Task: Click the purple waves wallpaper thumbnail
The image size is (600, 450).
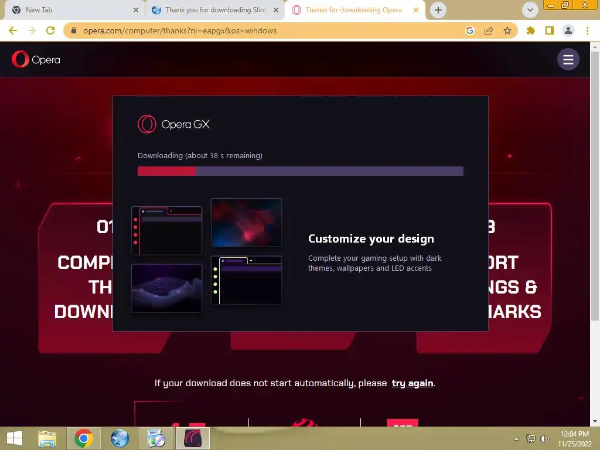Action: (167, 288)
